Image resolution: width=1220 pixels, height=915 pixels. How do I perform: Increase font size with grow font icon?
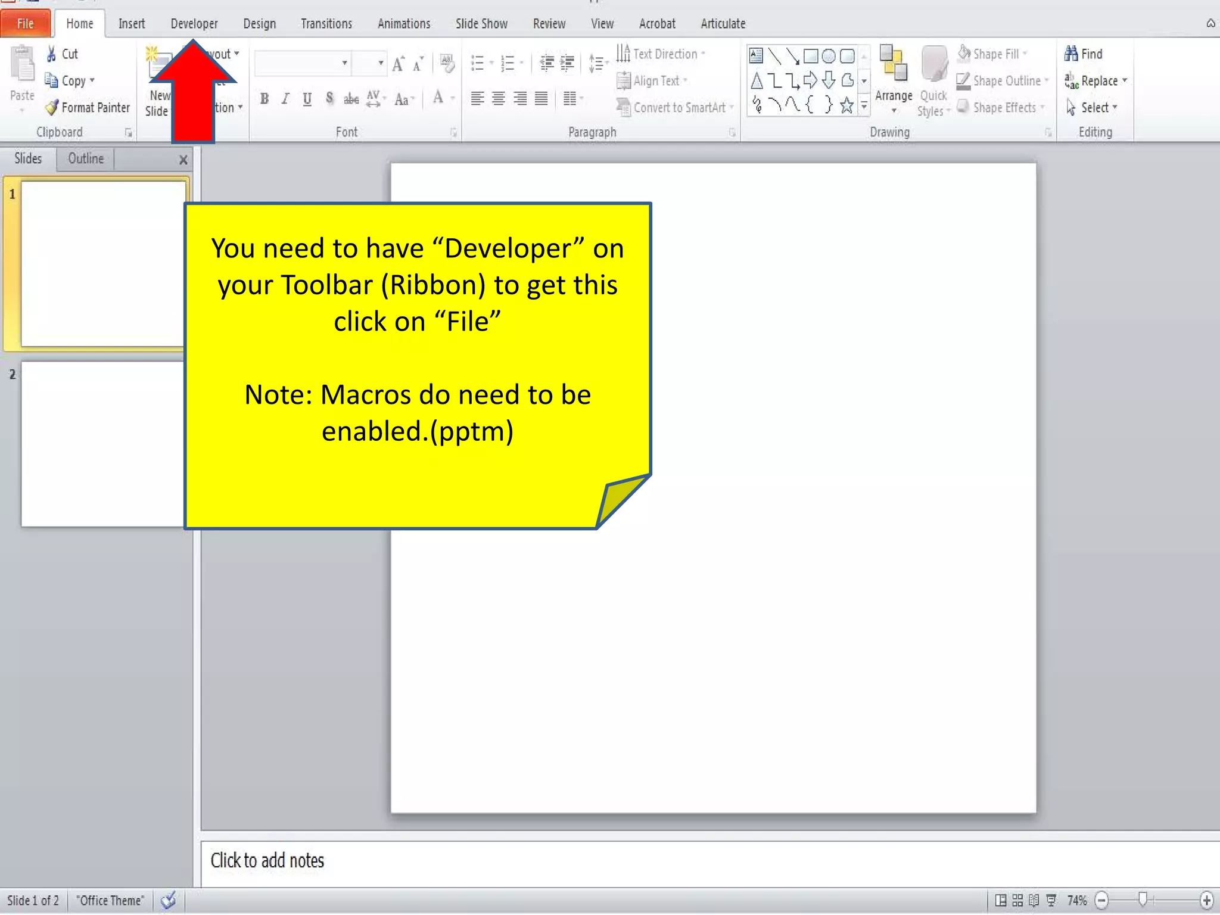[399, 63]
